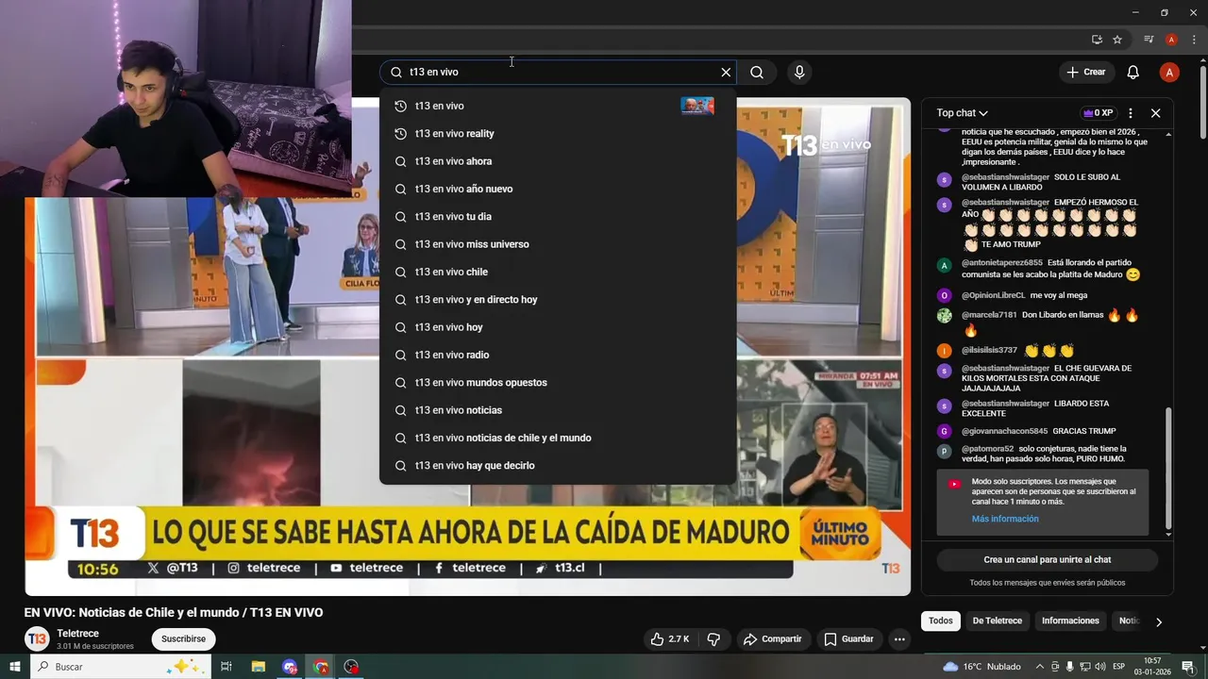Image resolution: width=1208 pixels, height=679 pixels.
Task: Select 't13 en vivo y en directo hoy'
Action: tap(558, 300)
